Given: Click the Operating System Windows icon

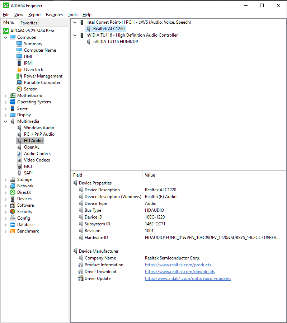Looking at the screenshot, I should [13, 102].
